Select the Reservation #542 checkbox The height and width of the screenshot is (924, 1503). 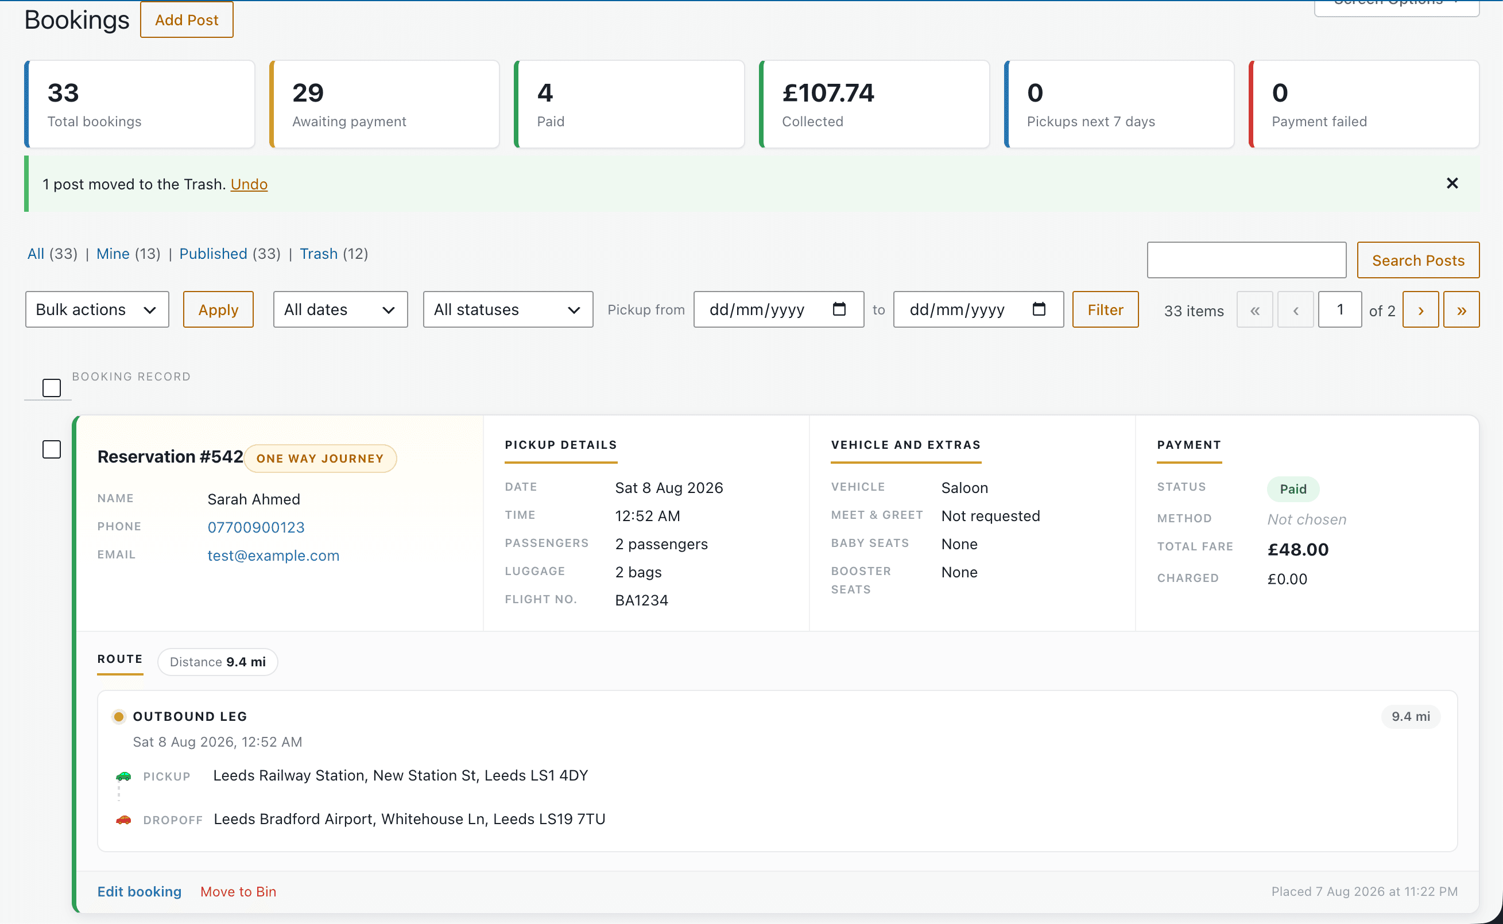(x=51, y=449)
